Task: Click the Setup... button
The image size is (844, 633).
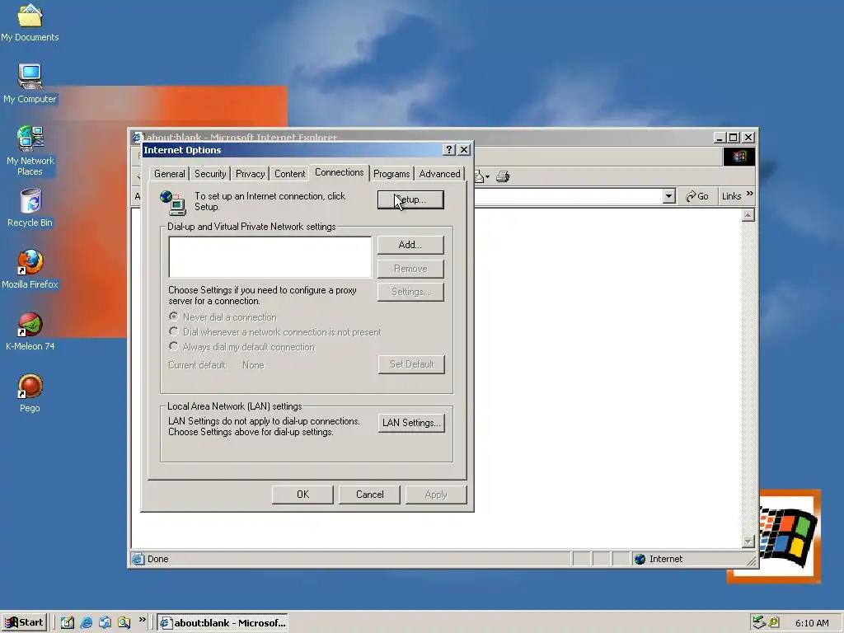Action: coord(410,199)
